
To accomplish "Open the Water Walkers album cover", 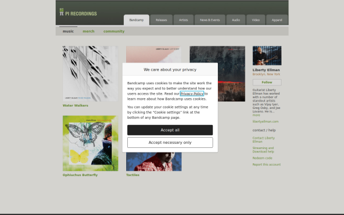I will [x=91, y=73].
